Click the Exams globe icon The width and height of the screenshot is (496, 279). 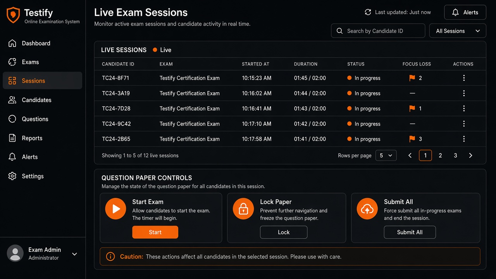coord(12,62)
